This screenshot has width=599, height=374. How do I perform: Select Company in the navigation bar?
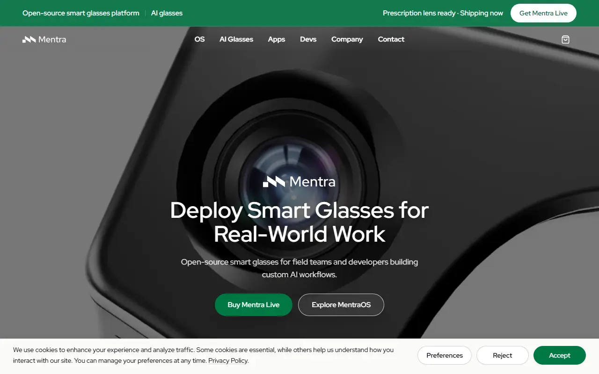click(347, 39)
